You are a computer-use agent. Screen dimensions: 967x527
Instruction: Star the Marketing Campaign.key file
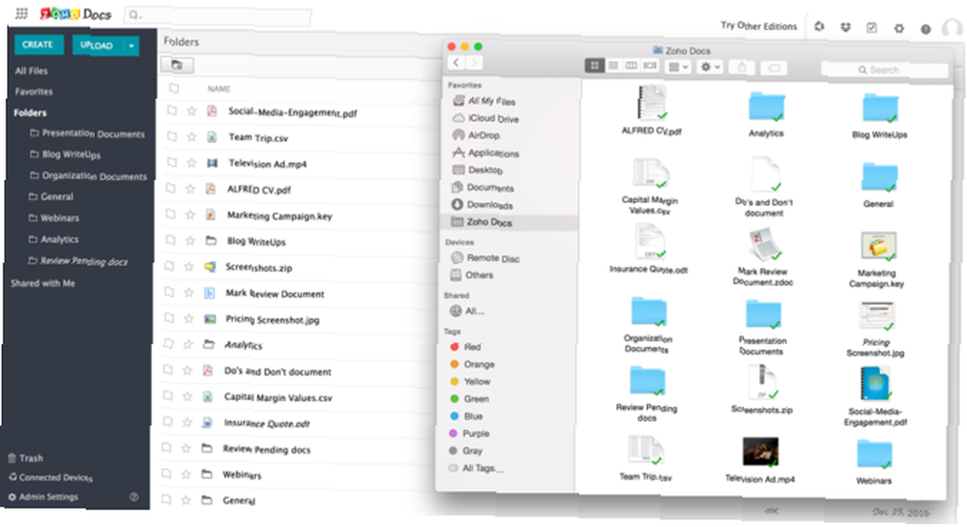[x=190, y=215]
